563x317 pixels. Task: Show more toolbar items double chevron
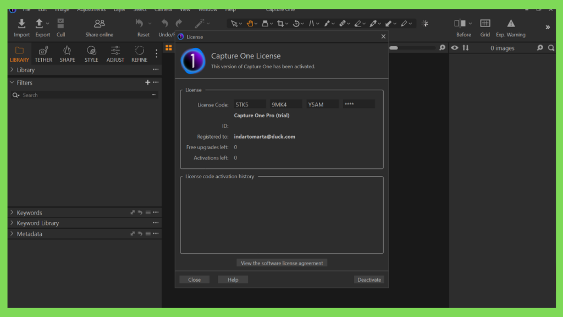(x=548, y=28)
